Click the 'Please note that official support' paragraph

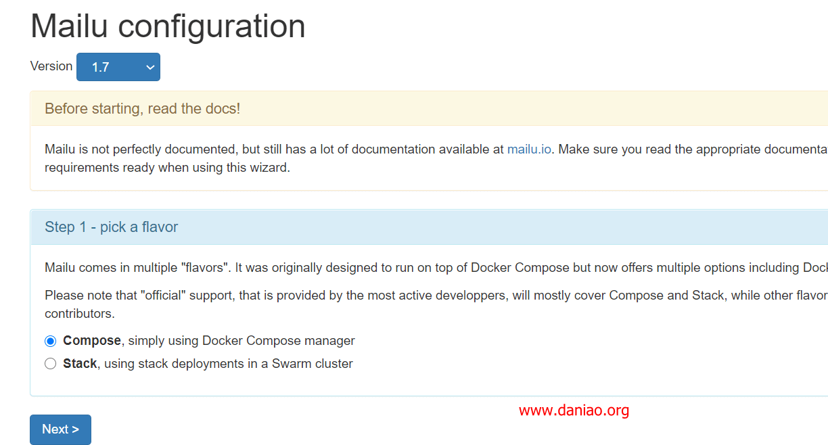click(x=436, y=304)
